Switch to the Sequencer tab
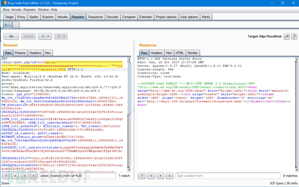 pyautogui.click(x=95, y=17)
